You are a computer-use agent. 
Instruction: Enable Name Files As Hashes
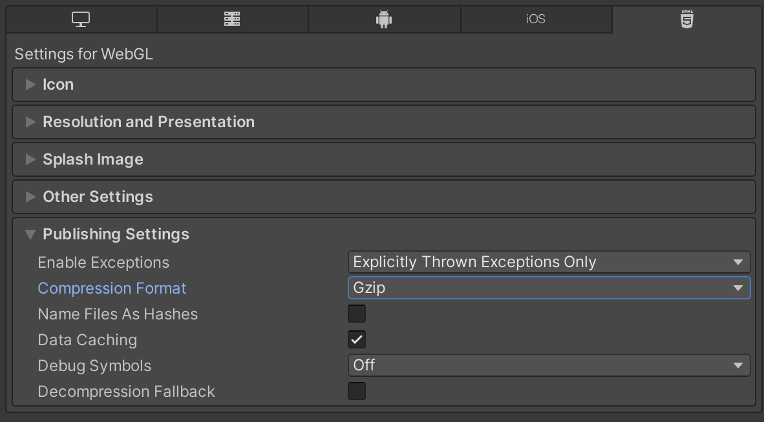356,314
